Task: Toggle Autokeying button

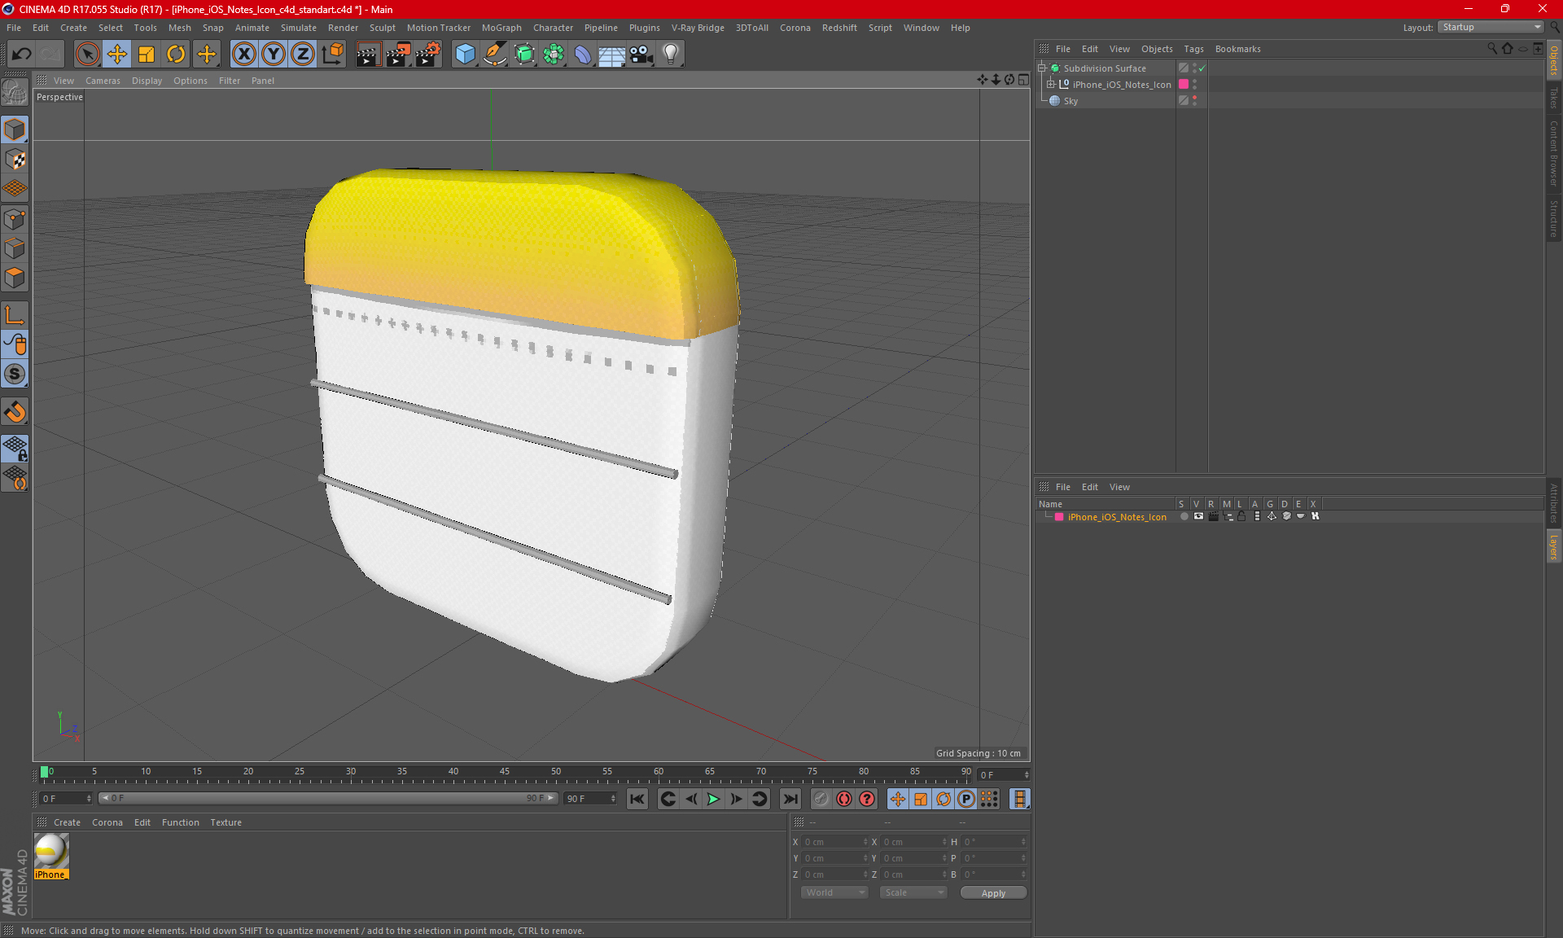Action: [x=843, y=799]
